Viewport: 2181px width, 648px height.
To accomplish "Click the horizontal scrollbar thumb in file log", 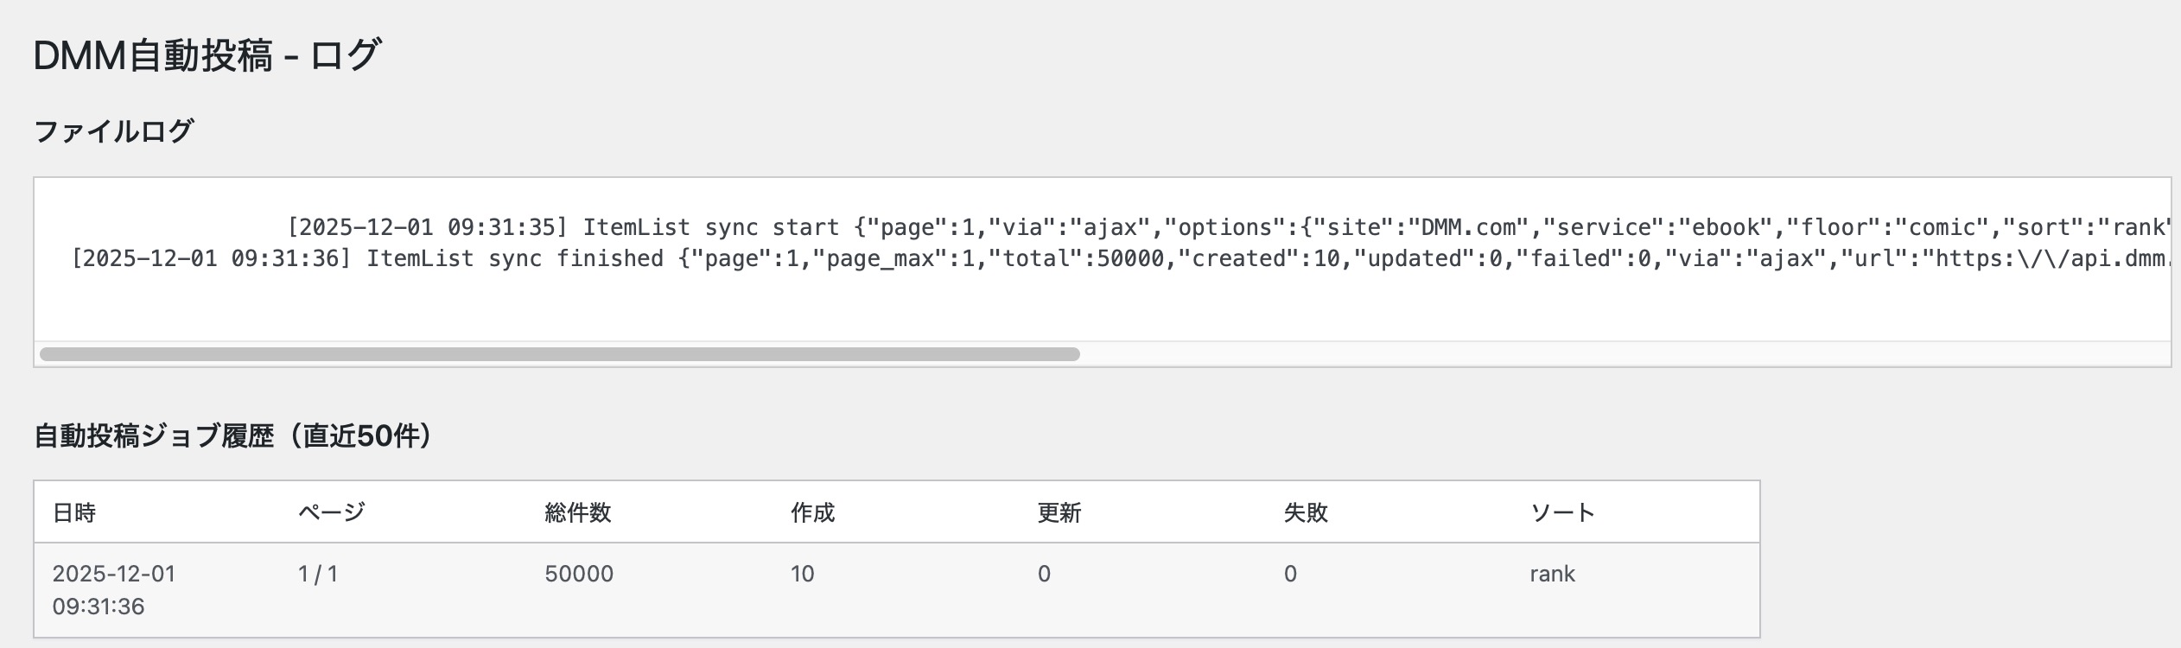I will tap(560, 354).
